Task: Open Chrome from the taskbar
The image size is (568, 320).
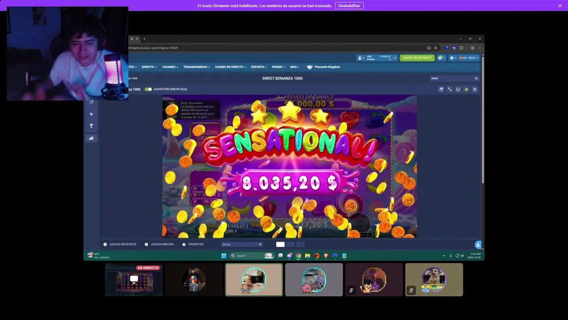Action: point(298,256)
